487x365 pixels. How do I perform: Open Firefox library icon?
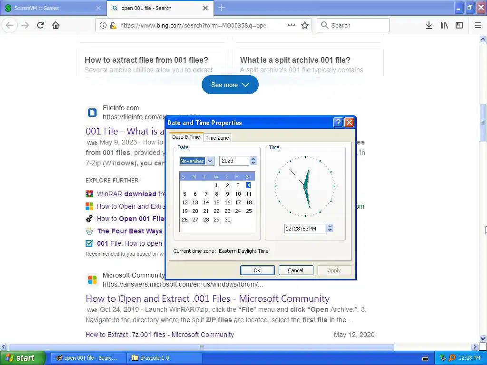click(x=444, y=25)
